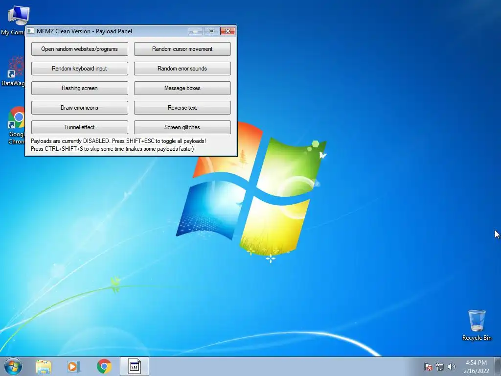The image size is (501, 376).
Task: Activate Random cursor movement payload
Action: click(x=182, y=49)
